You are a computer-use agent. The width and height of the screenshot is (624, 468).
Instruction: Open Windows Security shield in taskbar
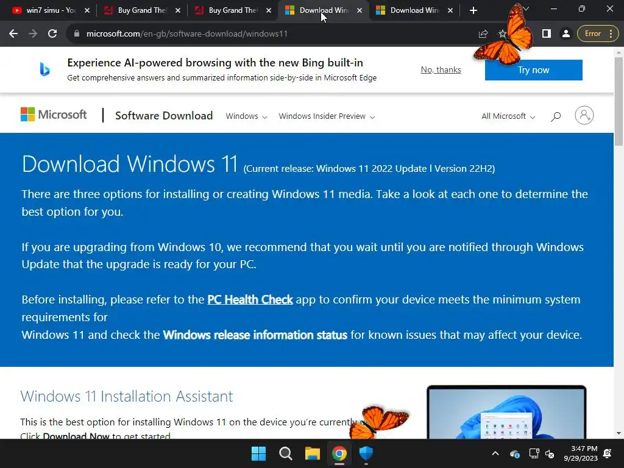pyautogui.click(x=366, y=453)
